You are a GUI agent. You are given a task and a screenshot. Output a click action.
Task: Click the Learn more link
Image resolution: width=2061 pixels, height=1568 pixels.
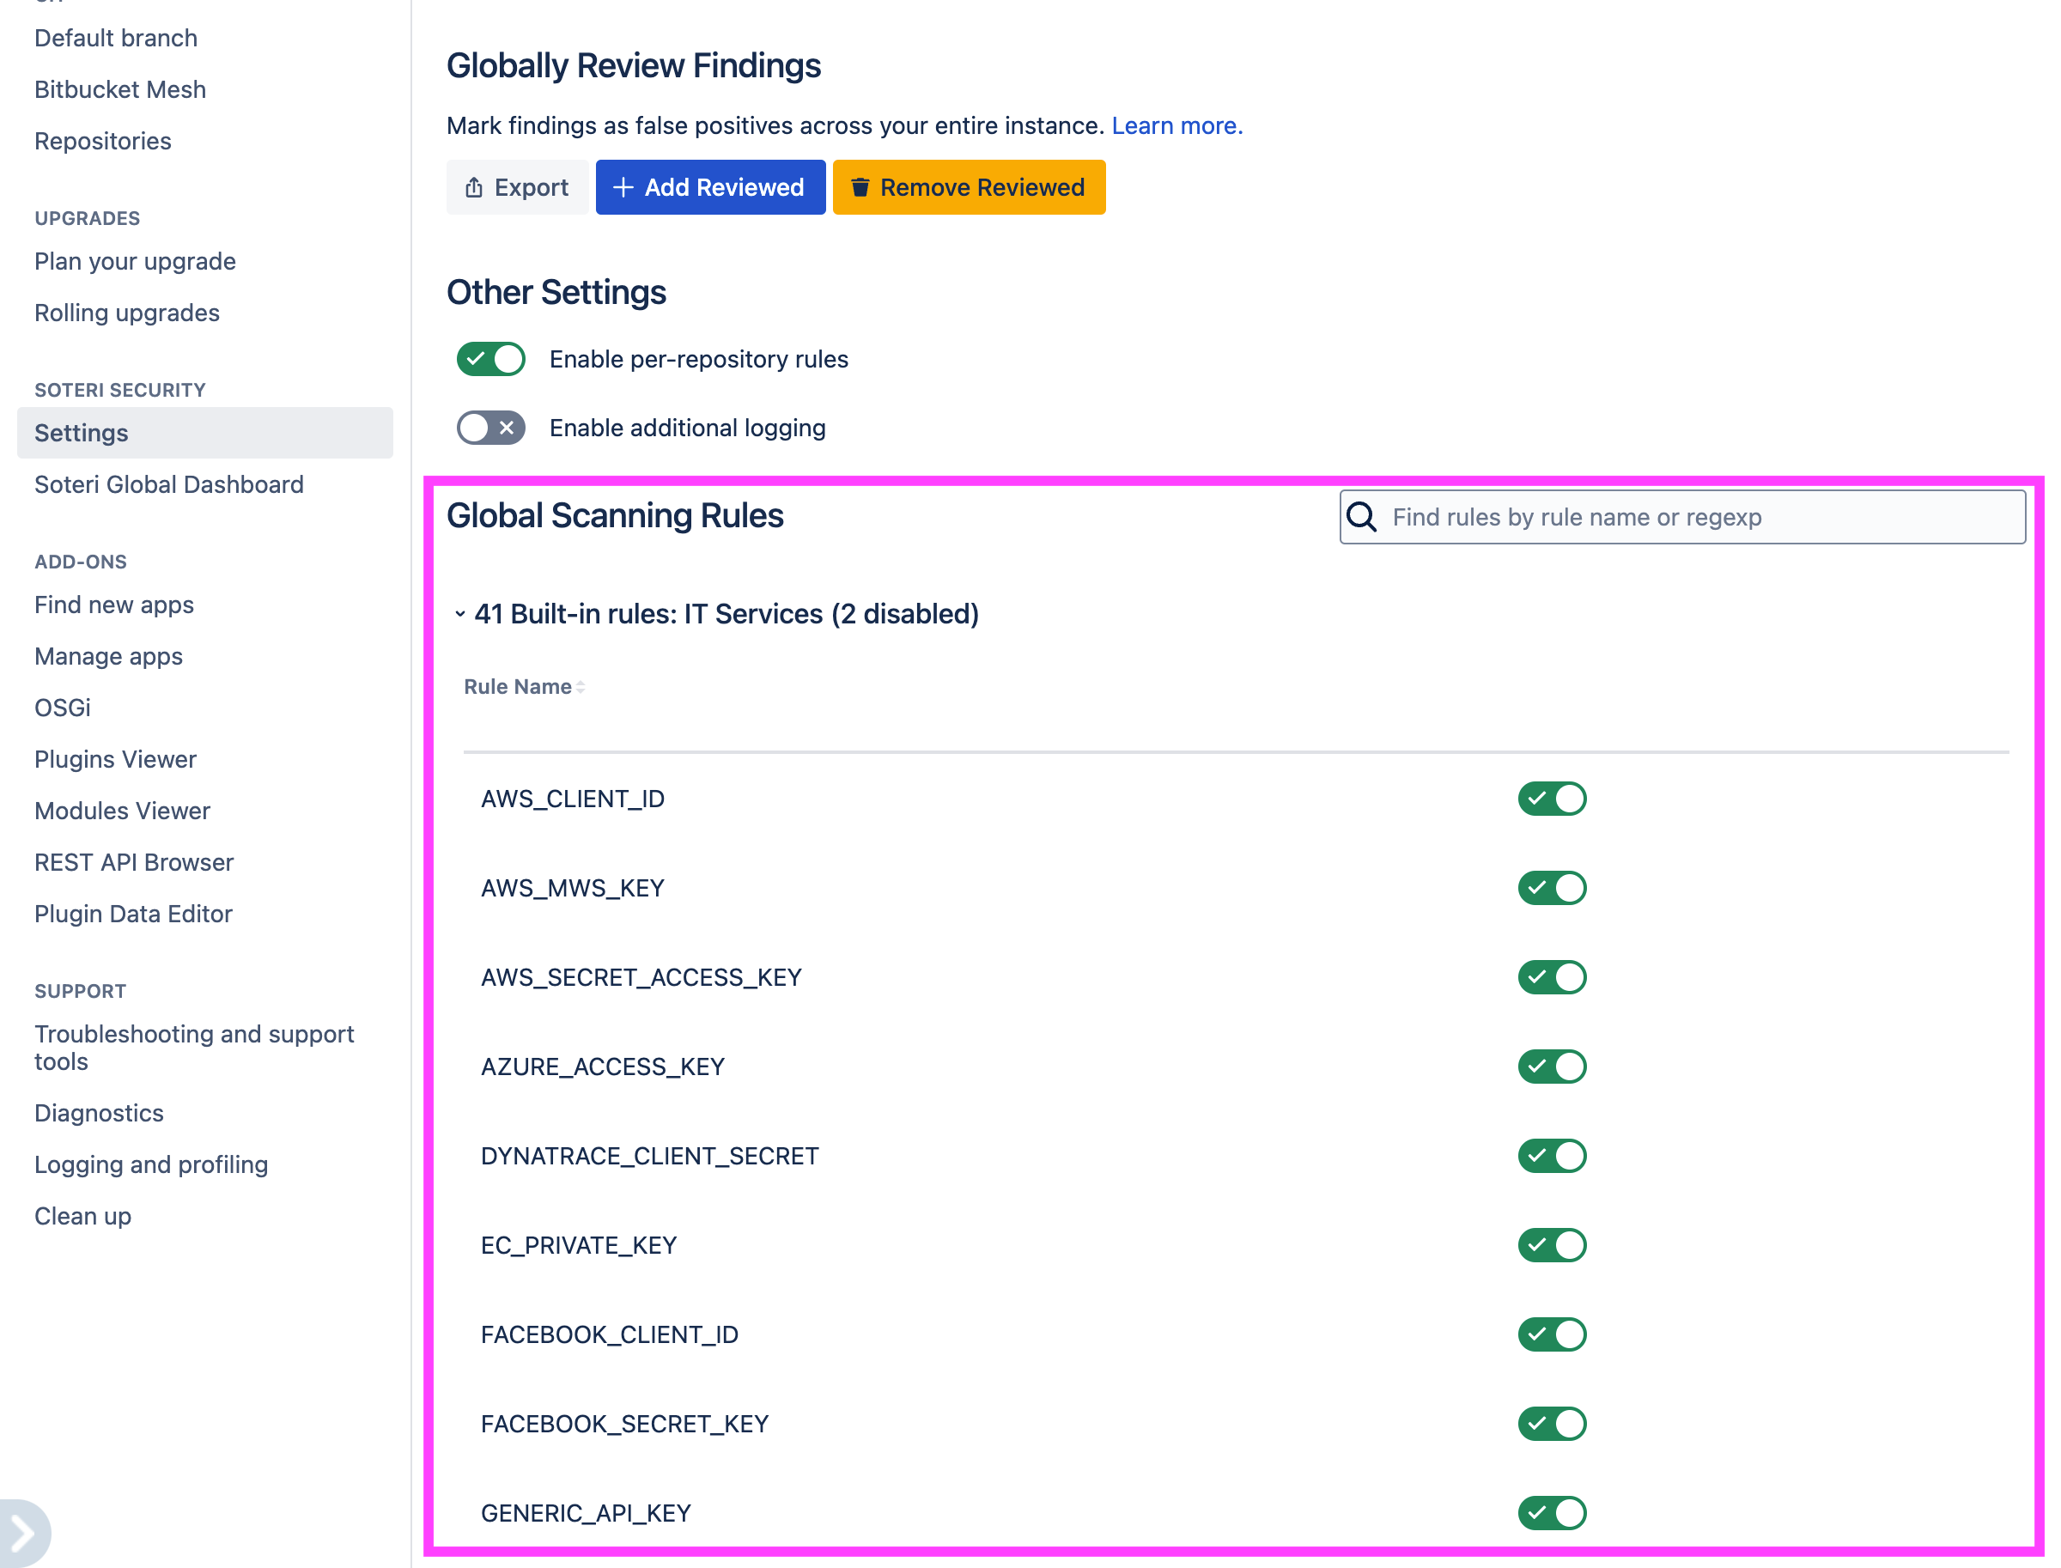tap(1177, 125)
